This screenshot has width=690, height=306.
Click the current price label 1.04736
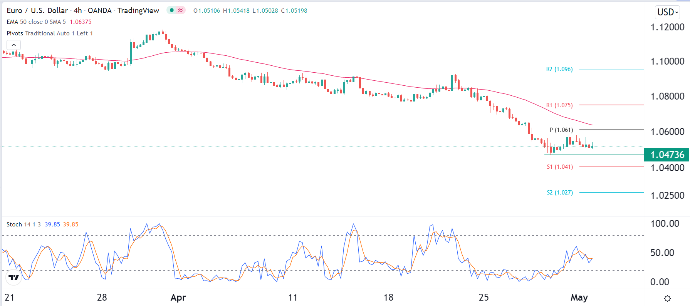pyautogui.click(x=667, y=155)
